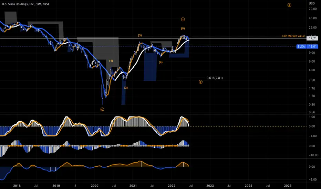This screenshot has width=321, height=189.
Task: Click the 70.00 price axis value
Action: coord(313,9)
